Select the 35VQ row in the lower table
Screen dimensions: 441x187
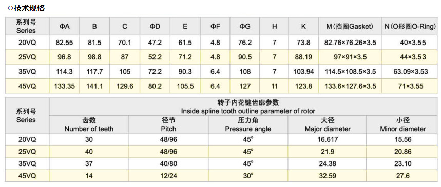[221, 164]
